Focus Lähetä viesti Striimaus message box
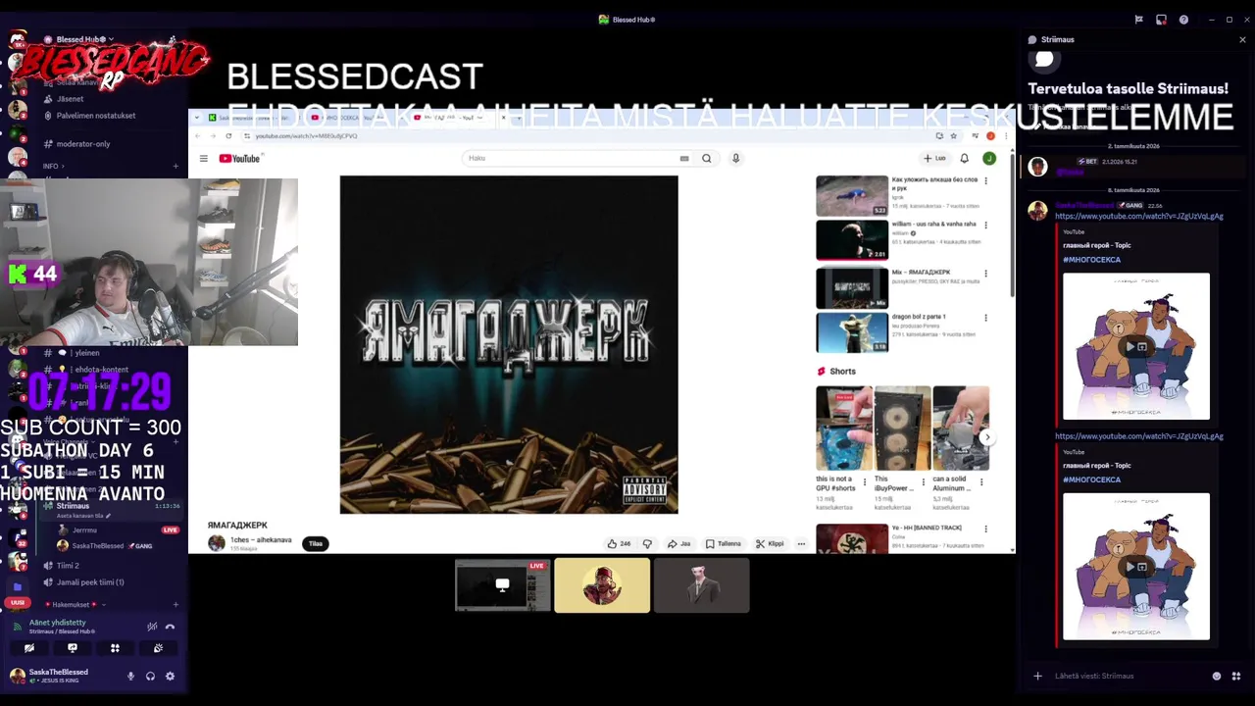This screenshot has height=706, width=1255. coord(1128,676)
